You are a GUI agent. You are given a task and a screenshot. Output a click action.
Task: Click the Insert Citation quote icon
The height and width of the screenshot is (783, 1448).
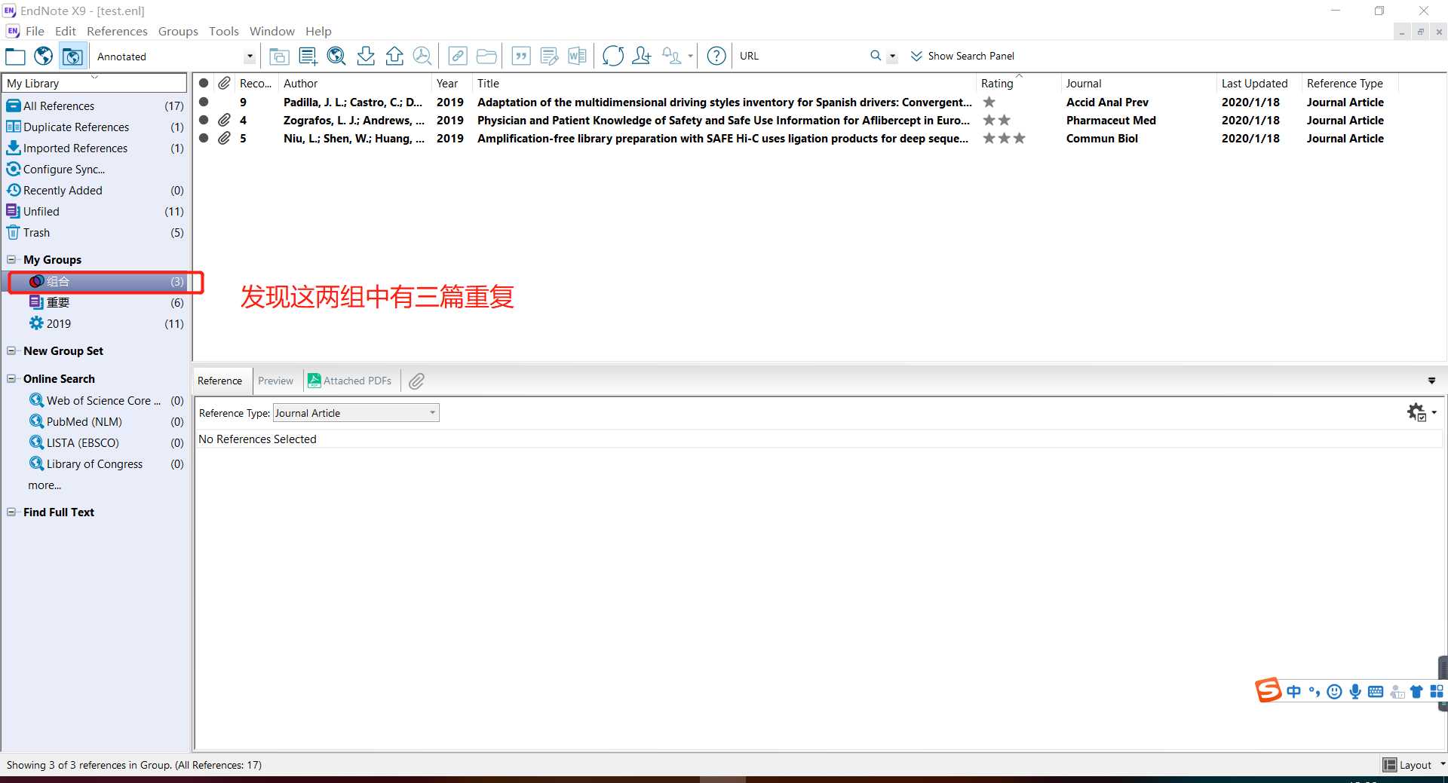(521, 57)
